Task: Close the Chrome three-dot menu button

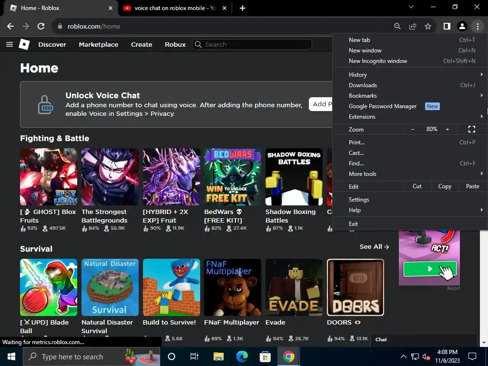Action: pos(478,27)
